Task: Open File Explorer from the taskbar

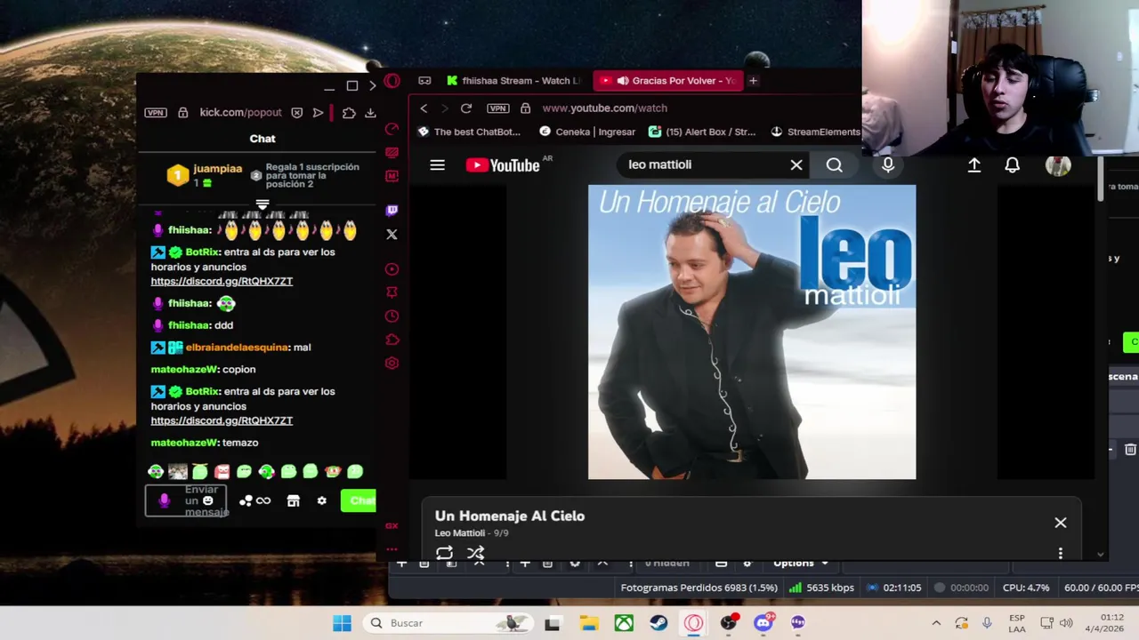Action: [x=588, y=623]
